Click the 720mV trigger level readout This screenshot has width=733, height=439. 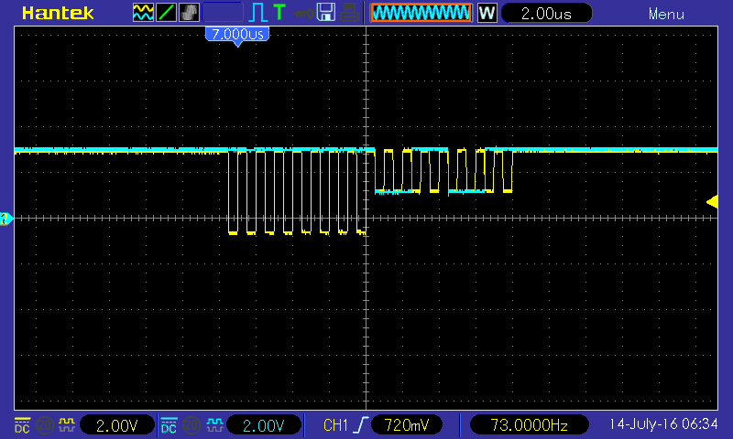point(406,425)
